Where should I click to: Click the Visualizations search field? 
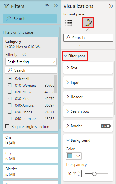[88, 38]
